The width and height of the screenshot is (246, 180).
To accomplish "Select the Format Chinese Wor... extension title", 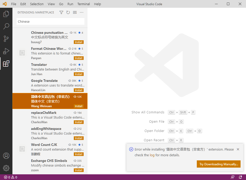I will (49, 49).
